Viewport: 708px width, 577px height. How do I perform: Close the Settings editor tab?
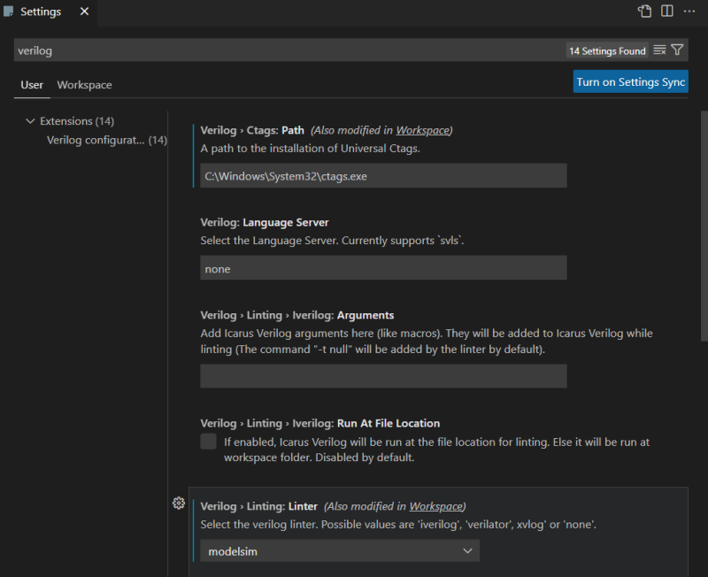click(84, 12)
